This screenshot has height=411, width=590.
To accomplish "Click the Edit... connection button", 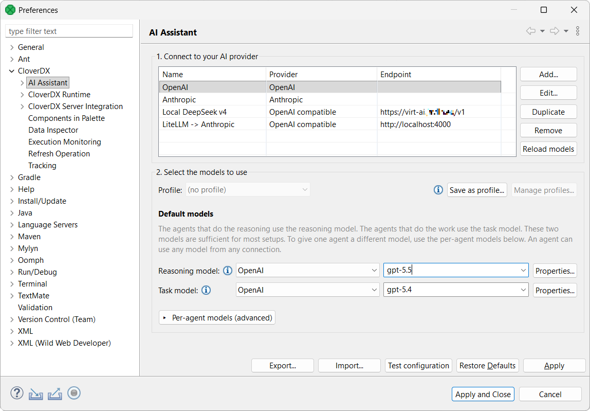I will tap(548, 93).
